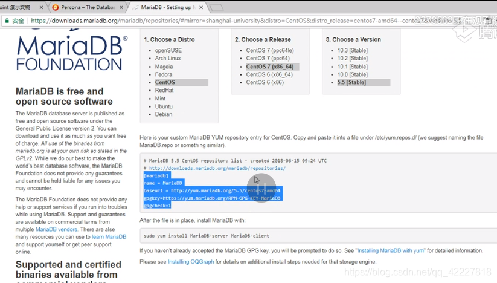Open learn MariaDB link
The image size is (497, 283).
[109, 237]
